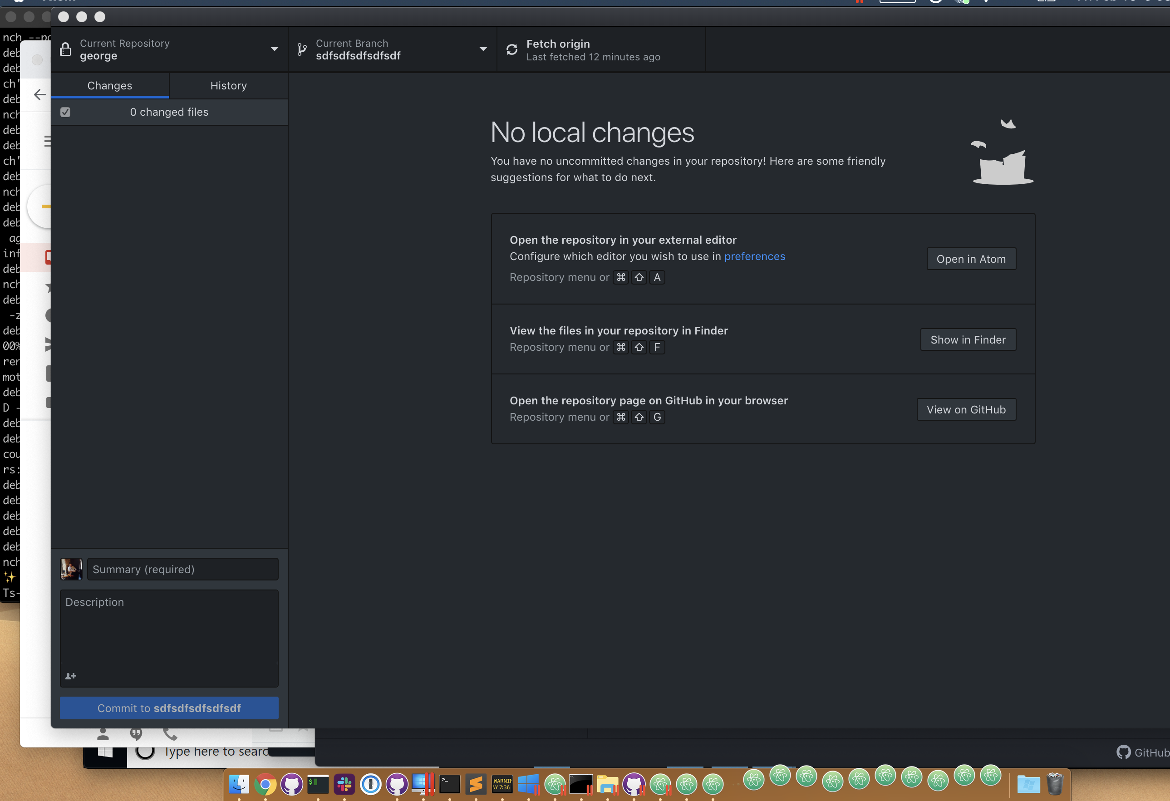The height and width of the screenshot is (801, 1170).
Task: Click the Open in Atom button
Action: tap(971, 259)
